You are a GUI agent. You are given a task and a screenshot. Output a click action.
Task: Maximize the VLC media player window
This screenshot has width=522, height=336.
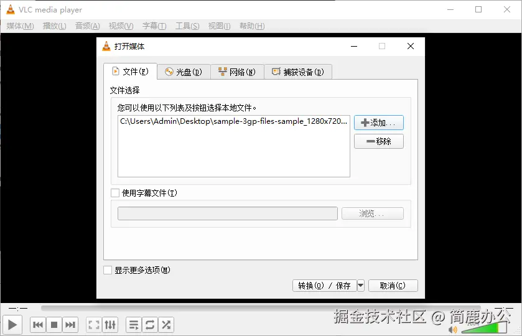pos(478,9)
